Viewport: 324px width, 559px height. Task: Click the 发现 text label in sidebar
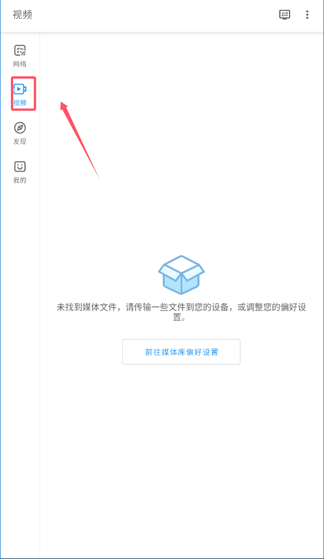click(20, 142)
